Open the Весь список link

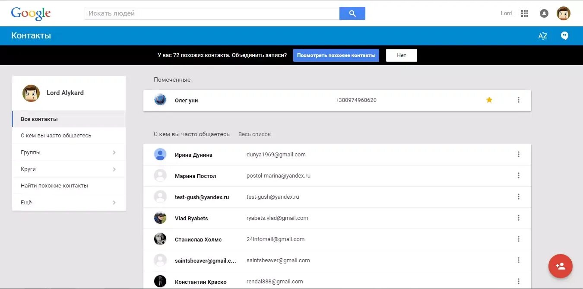tap(254, 134)
